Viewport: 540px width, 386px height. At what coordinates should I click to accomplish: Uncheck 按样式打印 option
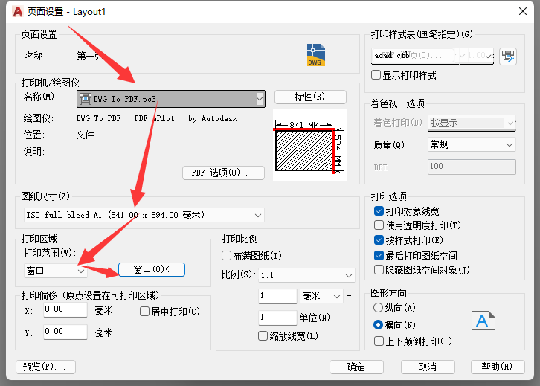click(x=379, y=239)
